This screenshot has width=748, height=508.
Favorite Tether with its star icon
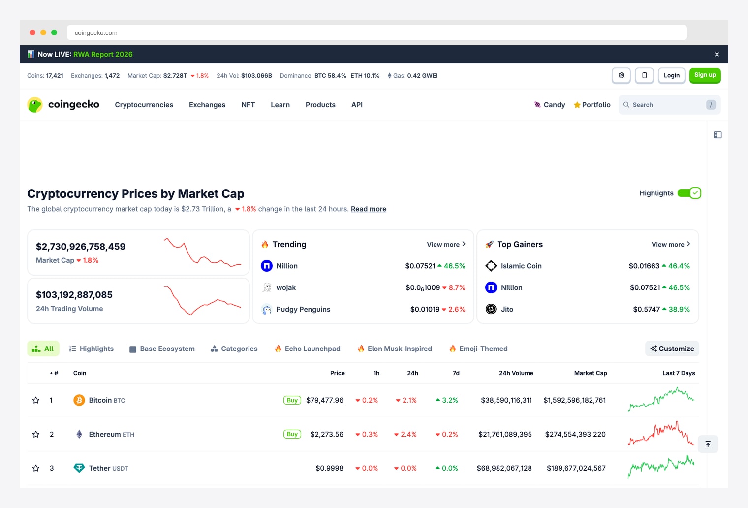click(x=36, y=468)
